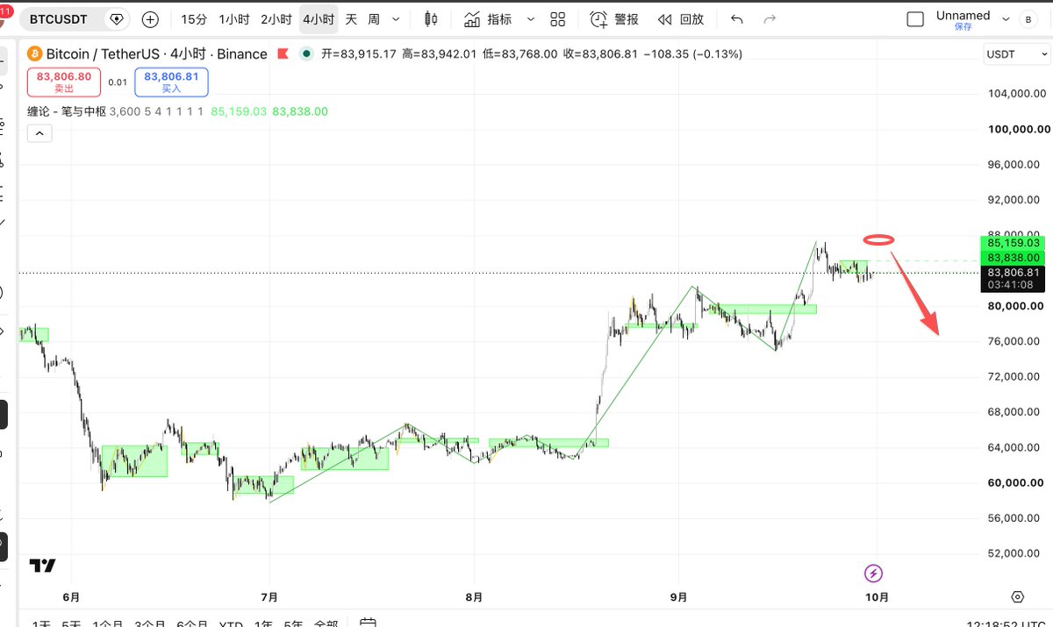Switch to the 15分 interval
The image size is (1053, 627).
click(194, 19)
